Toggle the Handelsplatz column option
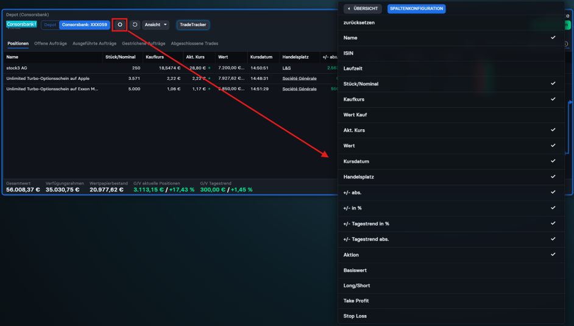This screenshot has width=574, height=326. [x=451, y=177]
